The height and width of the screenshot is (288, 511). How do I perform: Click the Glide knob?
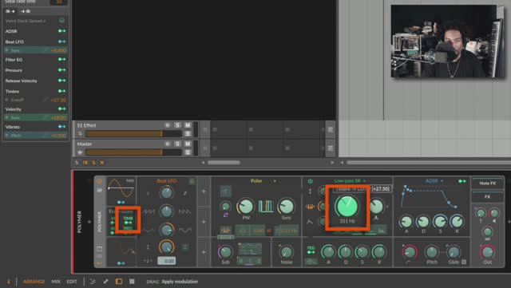click(x=453, y=252)
